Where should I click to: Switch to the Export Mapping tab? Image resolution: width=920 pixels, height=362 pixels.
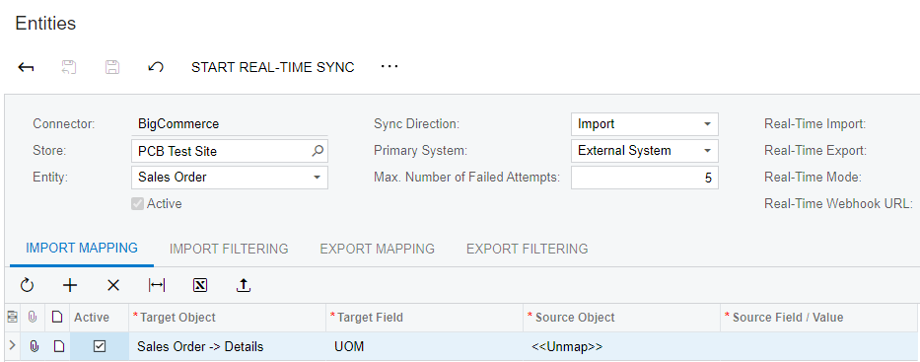[x=378, y=249]
